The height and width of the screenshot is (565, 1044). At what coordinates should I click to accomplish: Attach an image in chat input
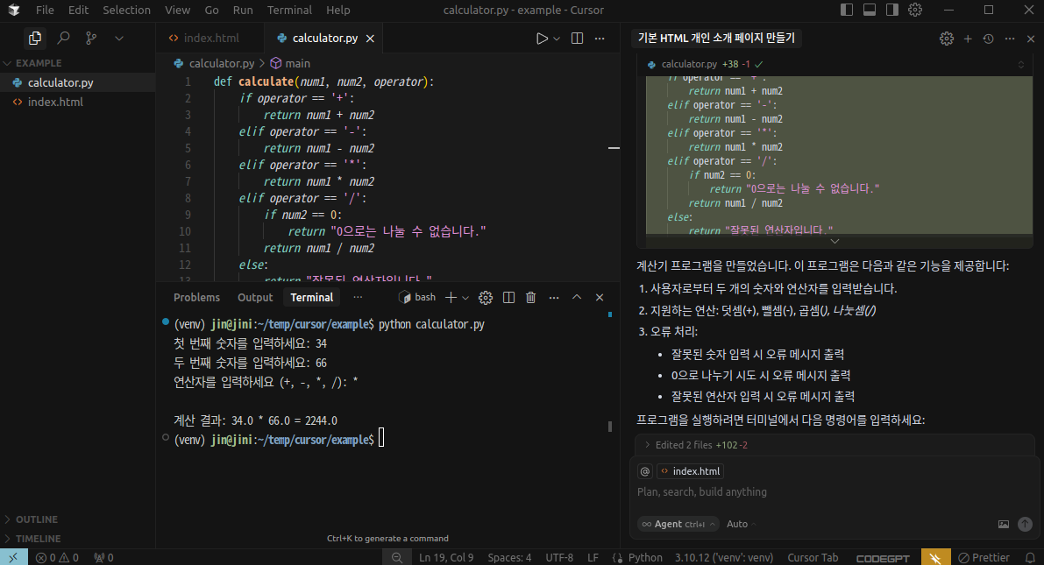1004,524
